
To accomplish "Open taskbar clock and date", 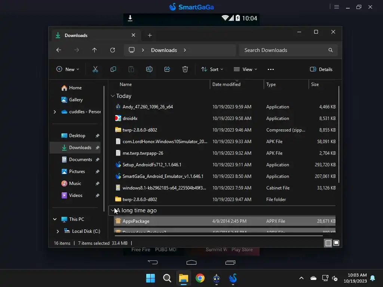I will click(355, 278).
